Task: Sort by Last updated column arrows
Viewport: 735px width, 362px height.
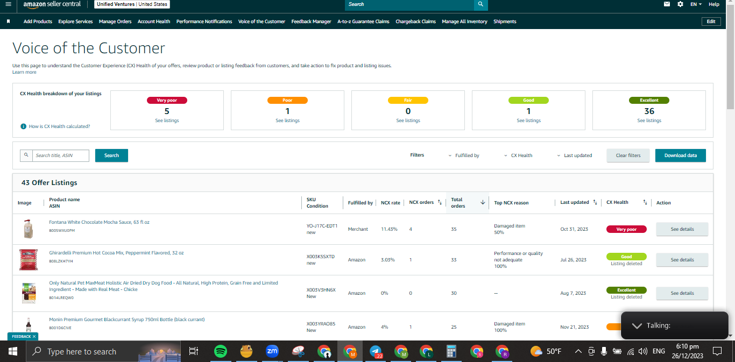Action: pyautogui.click(x=595, y=202)
